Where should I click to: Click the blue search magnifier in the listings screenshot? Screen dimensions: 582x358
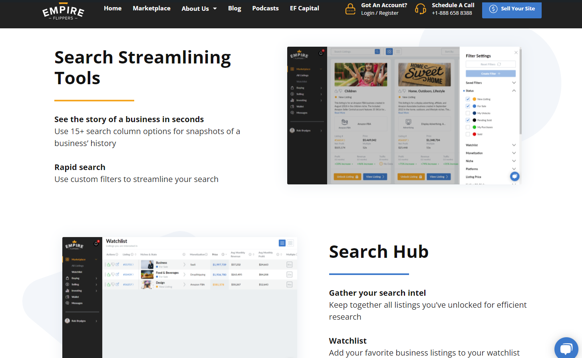[377, 51]
